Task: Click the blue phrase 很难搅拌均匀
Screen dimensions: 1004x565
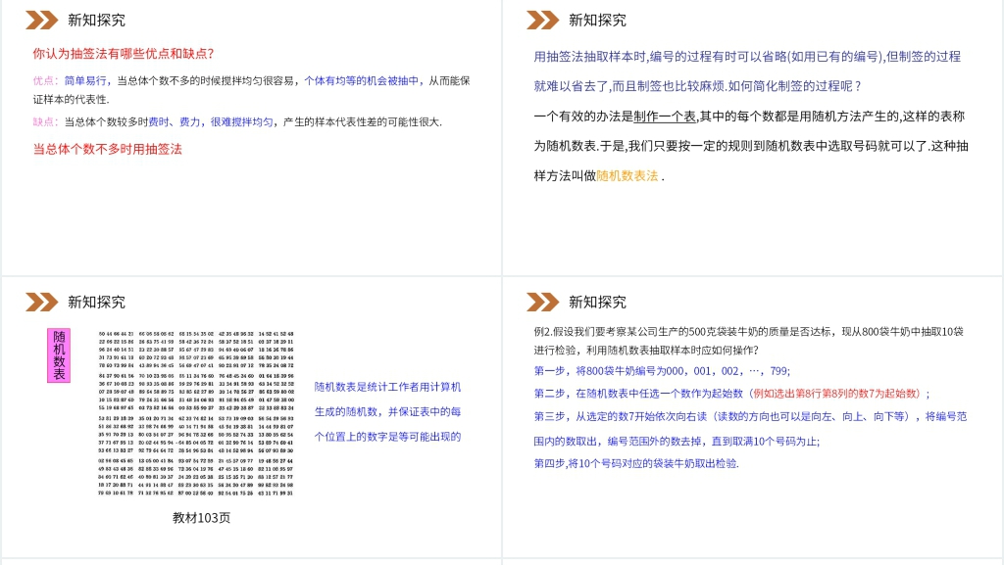Action: (241, 121)
